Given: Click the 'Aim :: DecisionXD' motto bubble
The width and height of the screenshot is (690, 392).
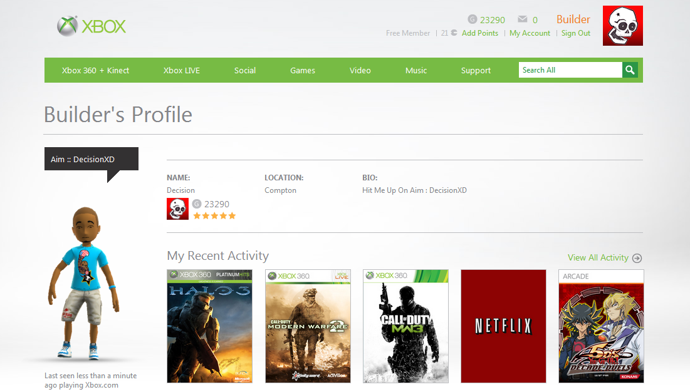Looking at the screenshot, I should (x=91, y=159).
